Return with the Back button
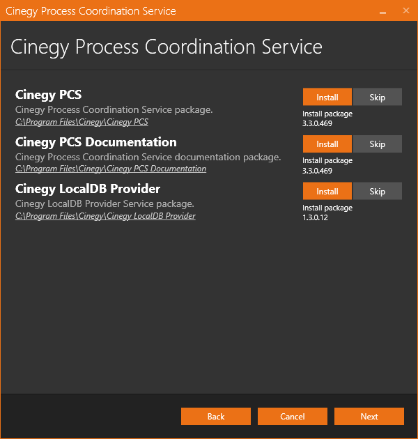This screenshot has height=439, width=418. click(x=216, y=416)
